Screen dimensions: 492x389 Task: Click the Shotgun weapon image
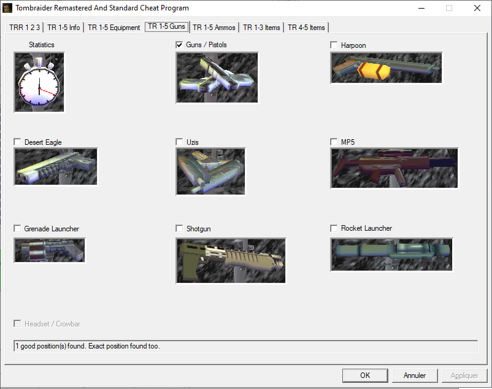tap(231, 261)
